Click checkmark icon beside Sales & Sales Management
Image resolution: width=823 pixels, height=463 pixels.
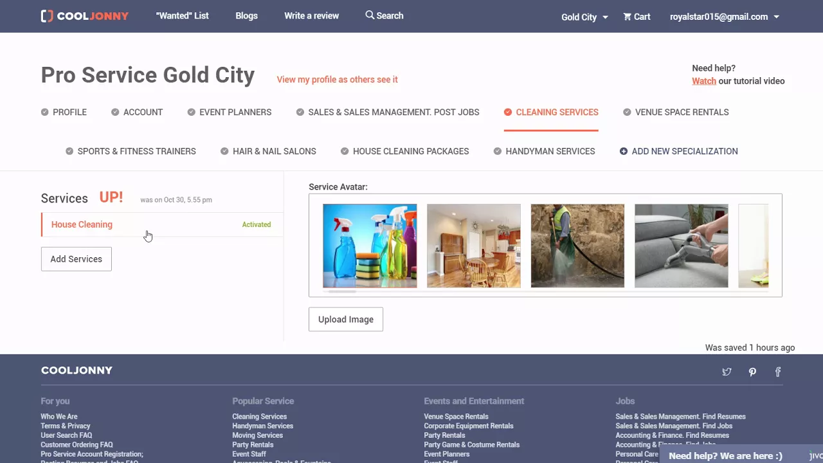[300, 112]
